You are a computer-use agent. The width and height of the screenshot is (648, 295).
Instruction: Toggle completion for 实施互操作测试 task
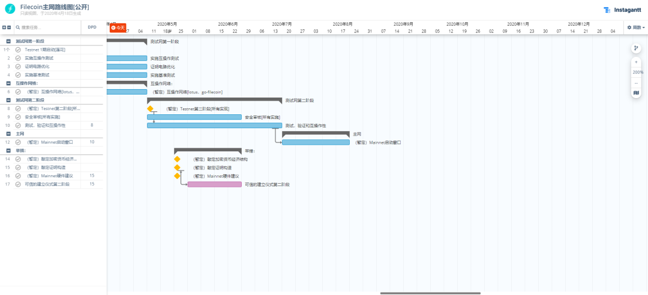[18, 58]
